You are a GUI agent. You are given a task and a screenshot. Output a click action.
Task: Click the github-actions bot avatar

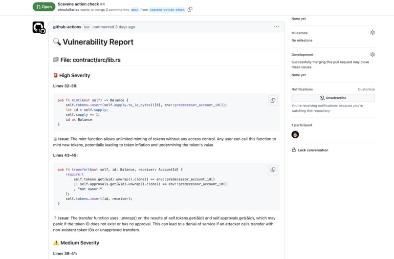coord(39,27)
